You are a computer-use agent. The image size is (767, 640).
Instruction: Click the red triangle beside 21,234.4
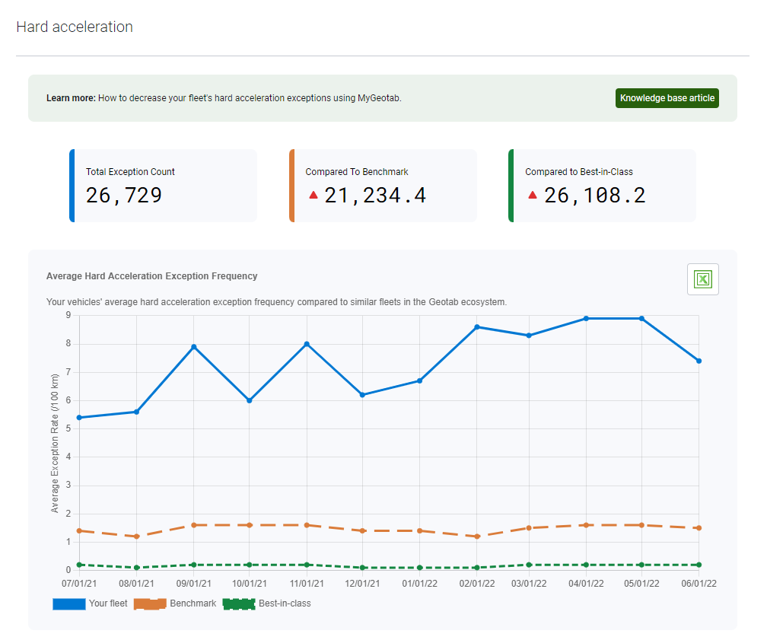(313, 195)
